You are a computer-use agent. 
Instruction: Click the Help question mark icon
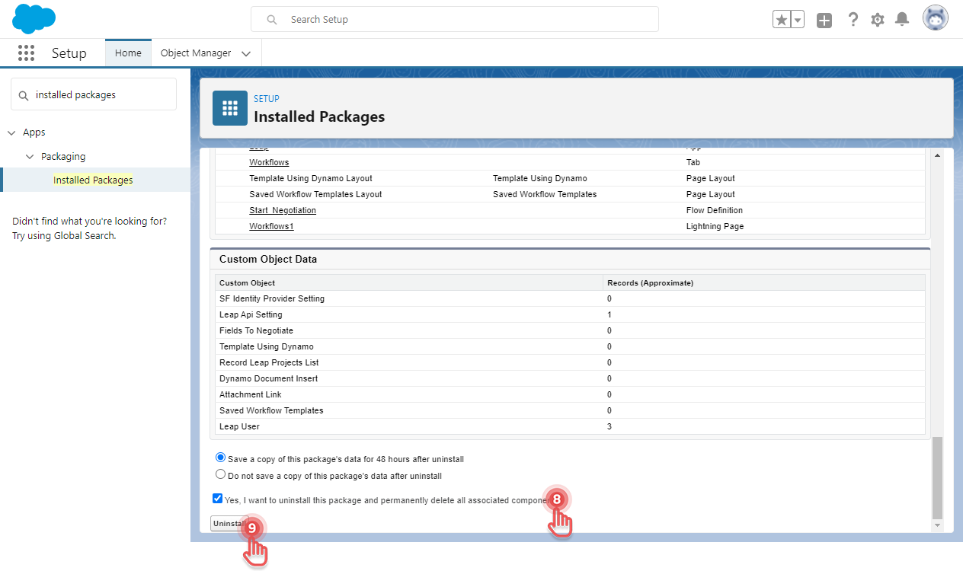pos(853,18)
